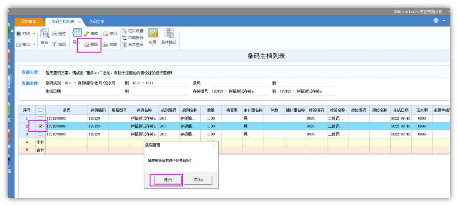
Task: Expand the 查询 dropdown arrow
Action: pyautogui.click(x=45, y=46)
